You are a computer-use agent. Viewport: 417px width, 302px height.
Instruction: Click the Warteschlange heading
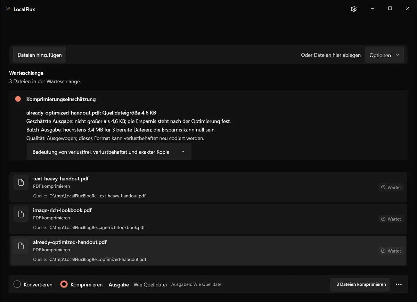tap(26, 73)
